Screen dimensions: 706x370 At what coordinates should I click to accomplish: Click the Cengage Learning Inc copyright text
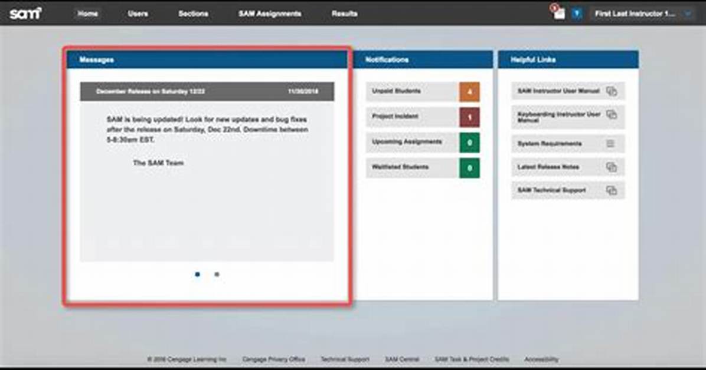pos(187,359)
